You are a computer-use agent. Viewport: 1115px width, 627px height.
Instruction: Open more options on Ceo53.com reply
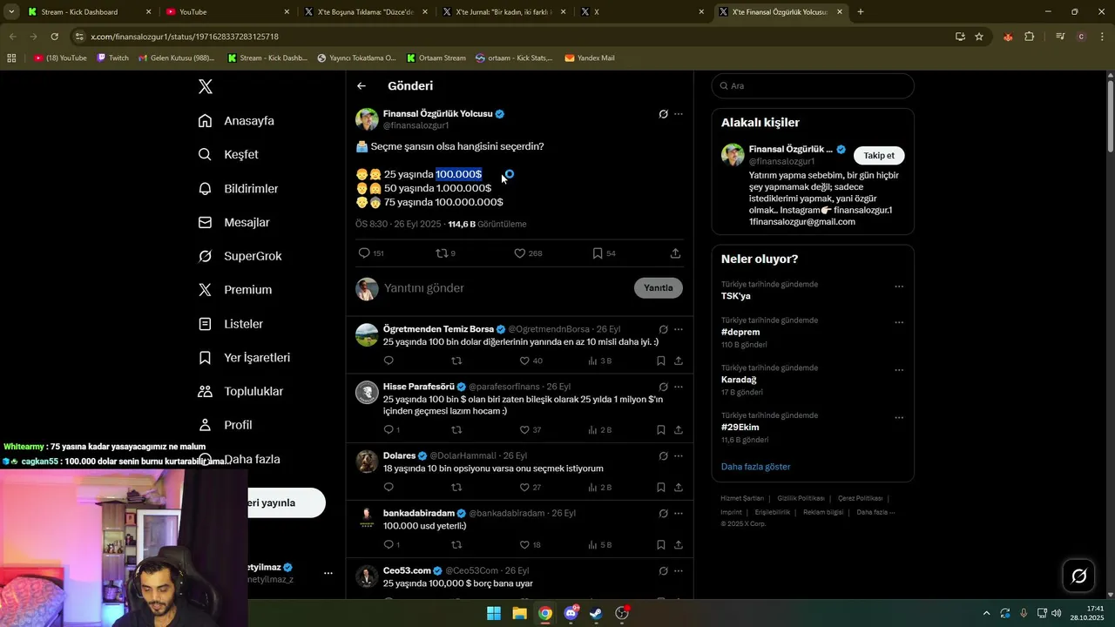coord(679,571)
